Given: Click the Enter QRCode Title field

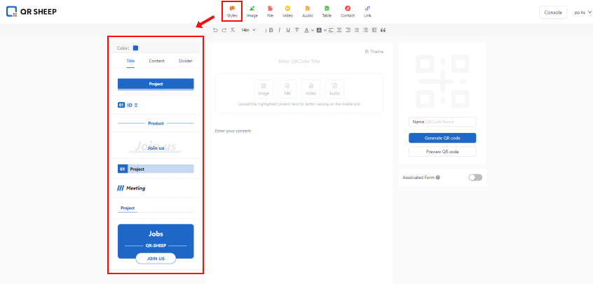Looking at the screenshot, I should (299, 61).
